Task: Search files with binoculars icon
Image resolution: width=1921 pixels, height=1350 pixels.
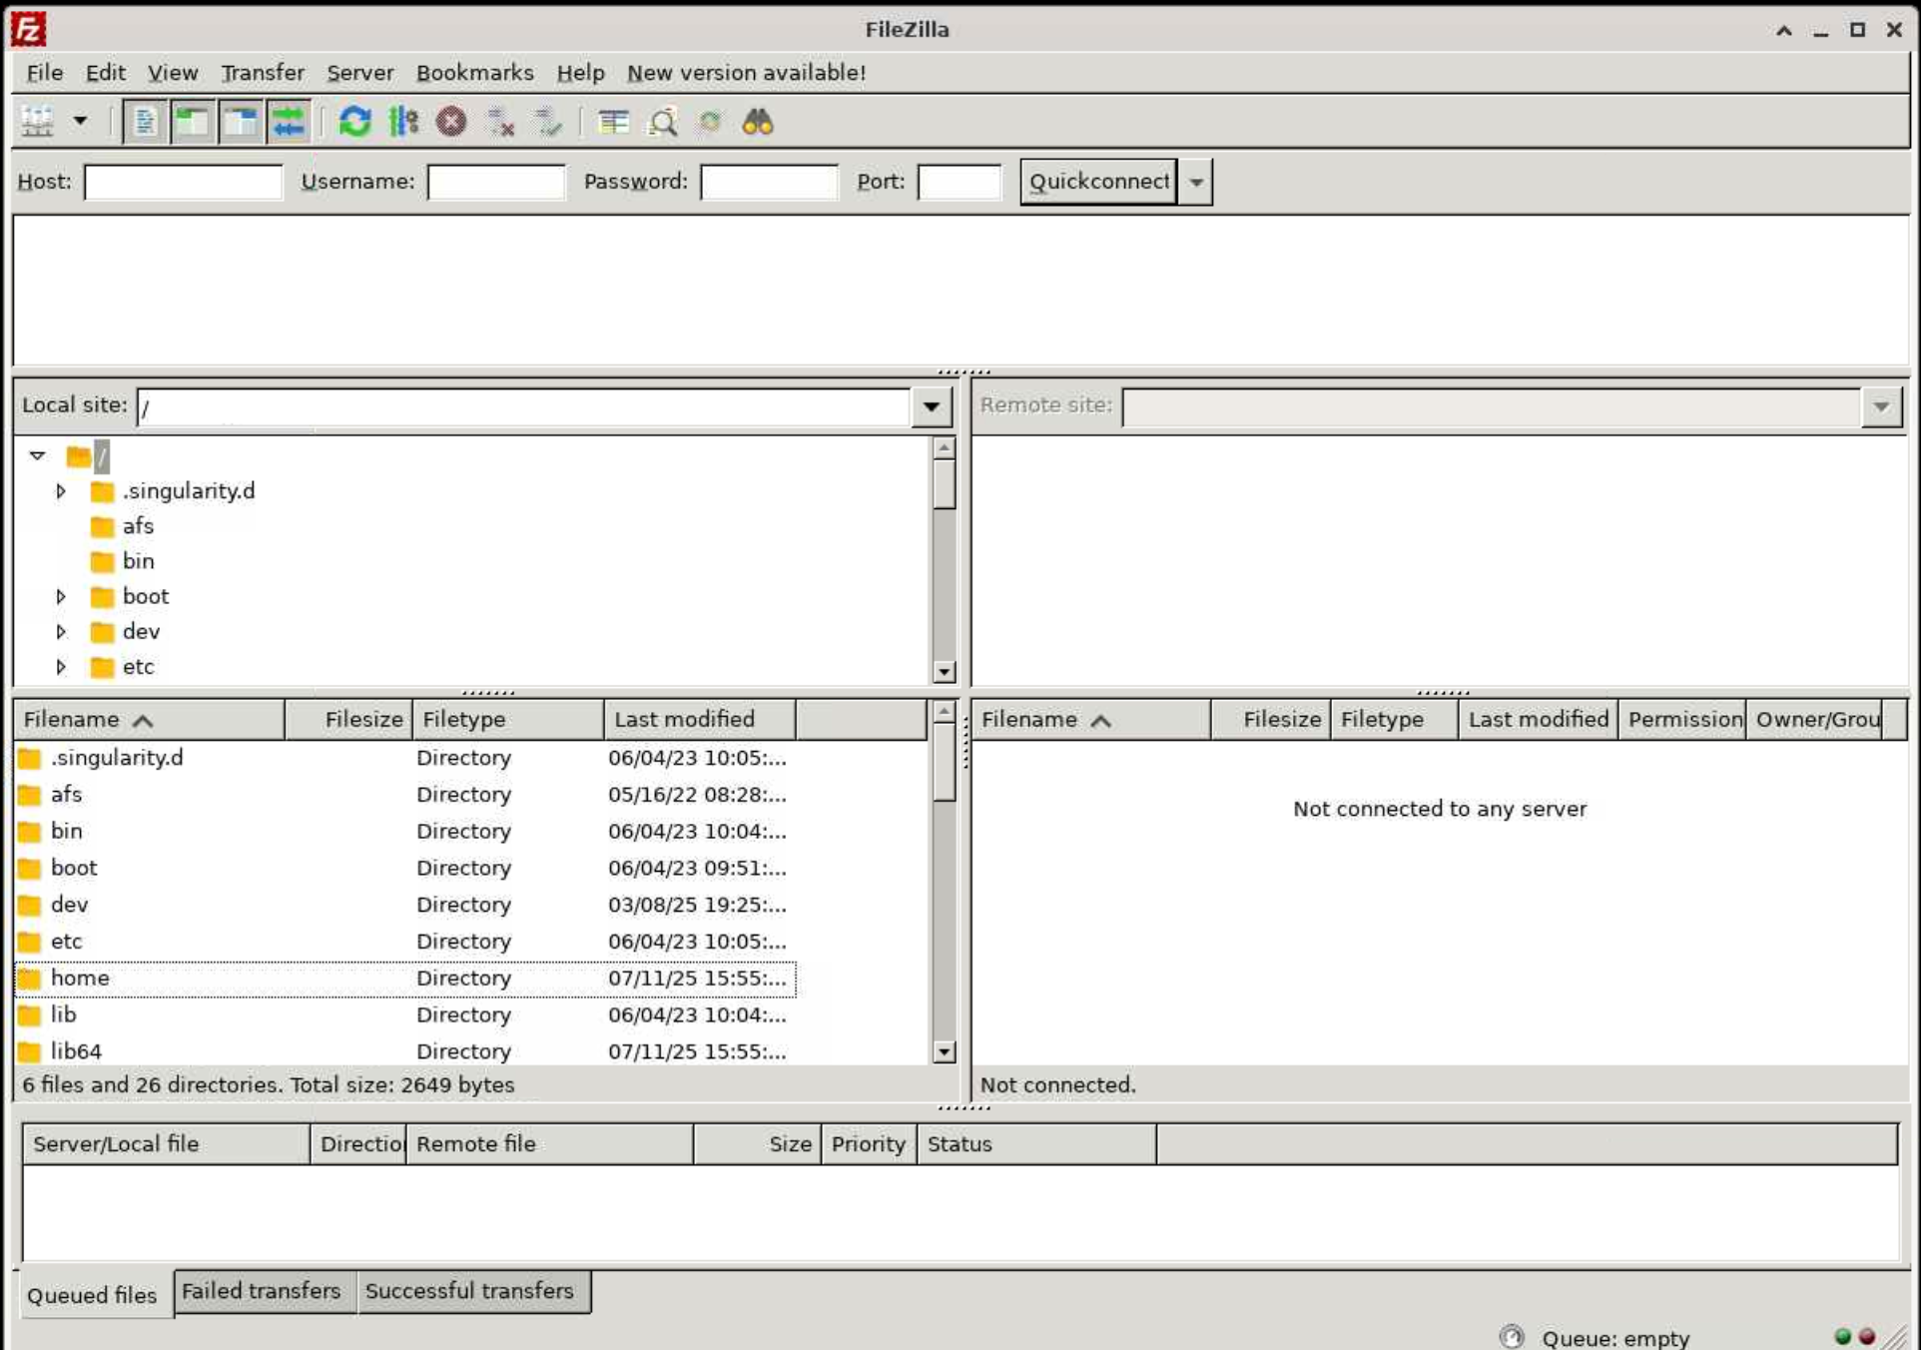Action: click(x=758, y=122)
